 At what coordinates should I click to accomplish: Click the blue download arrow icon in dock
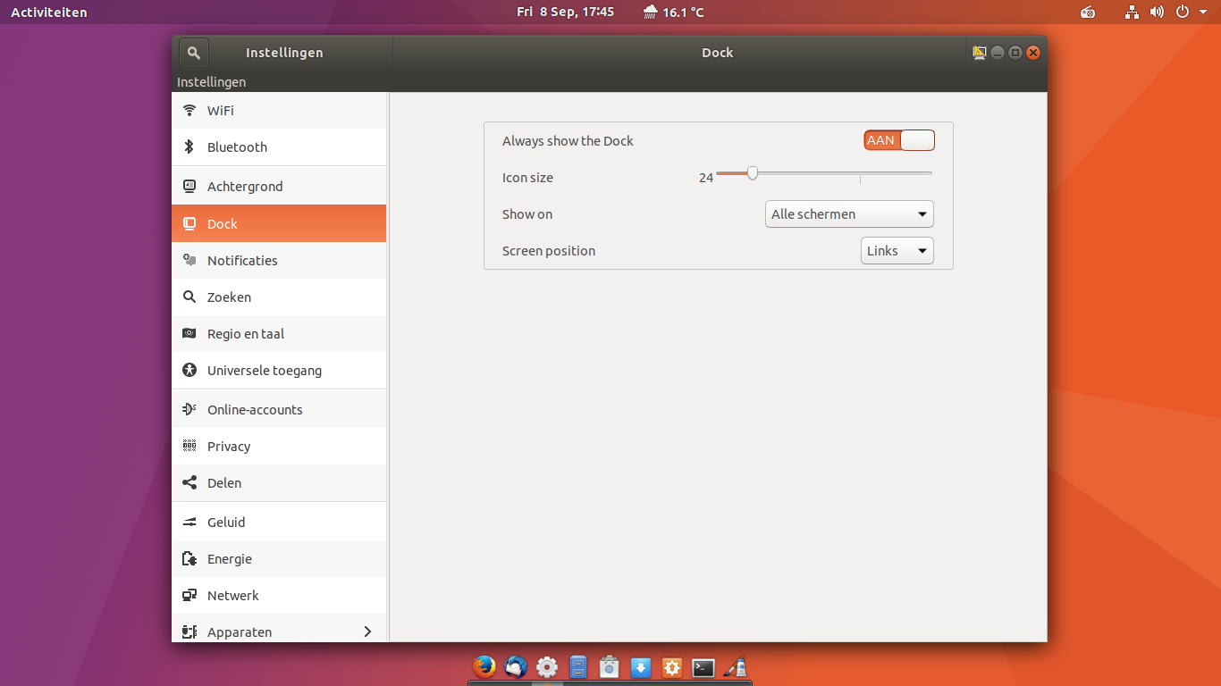coord(641,667)
